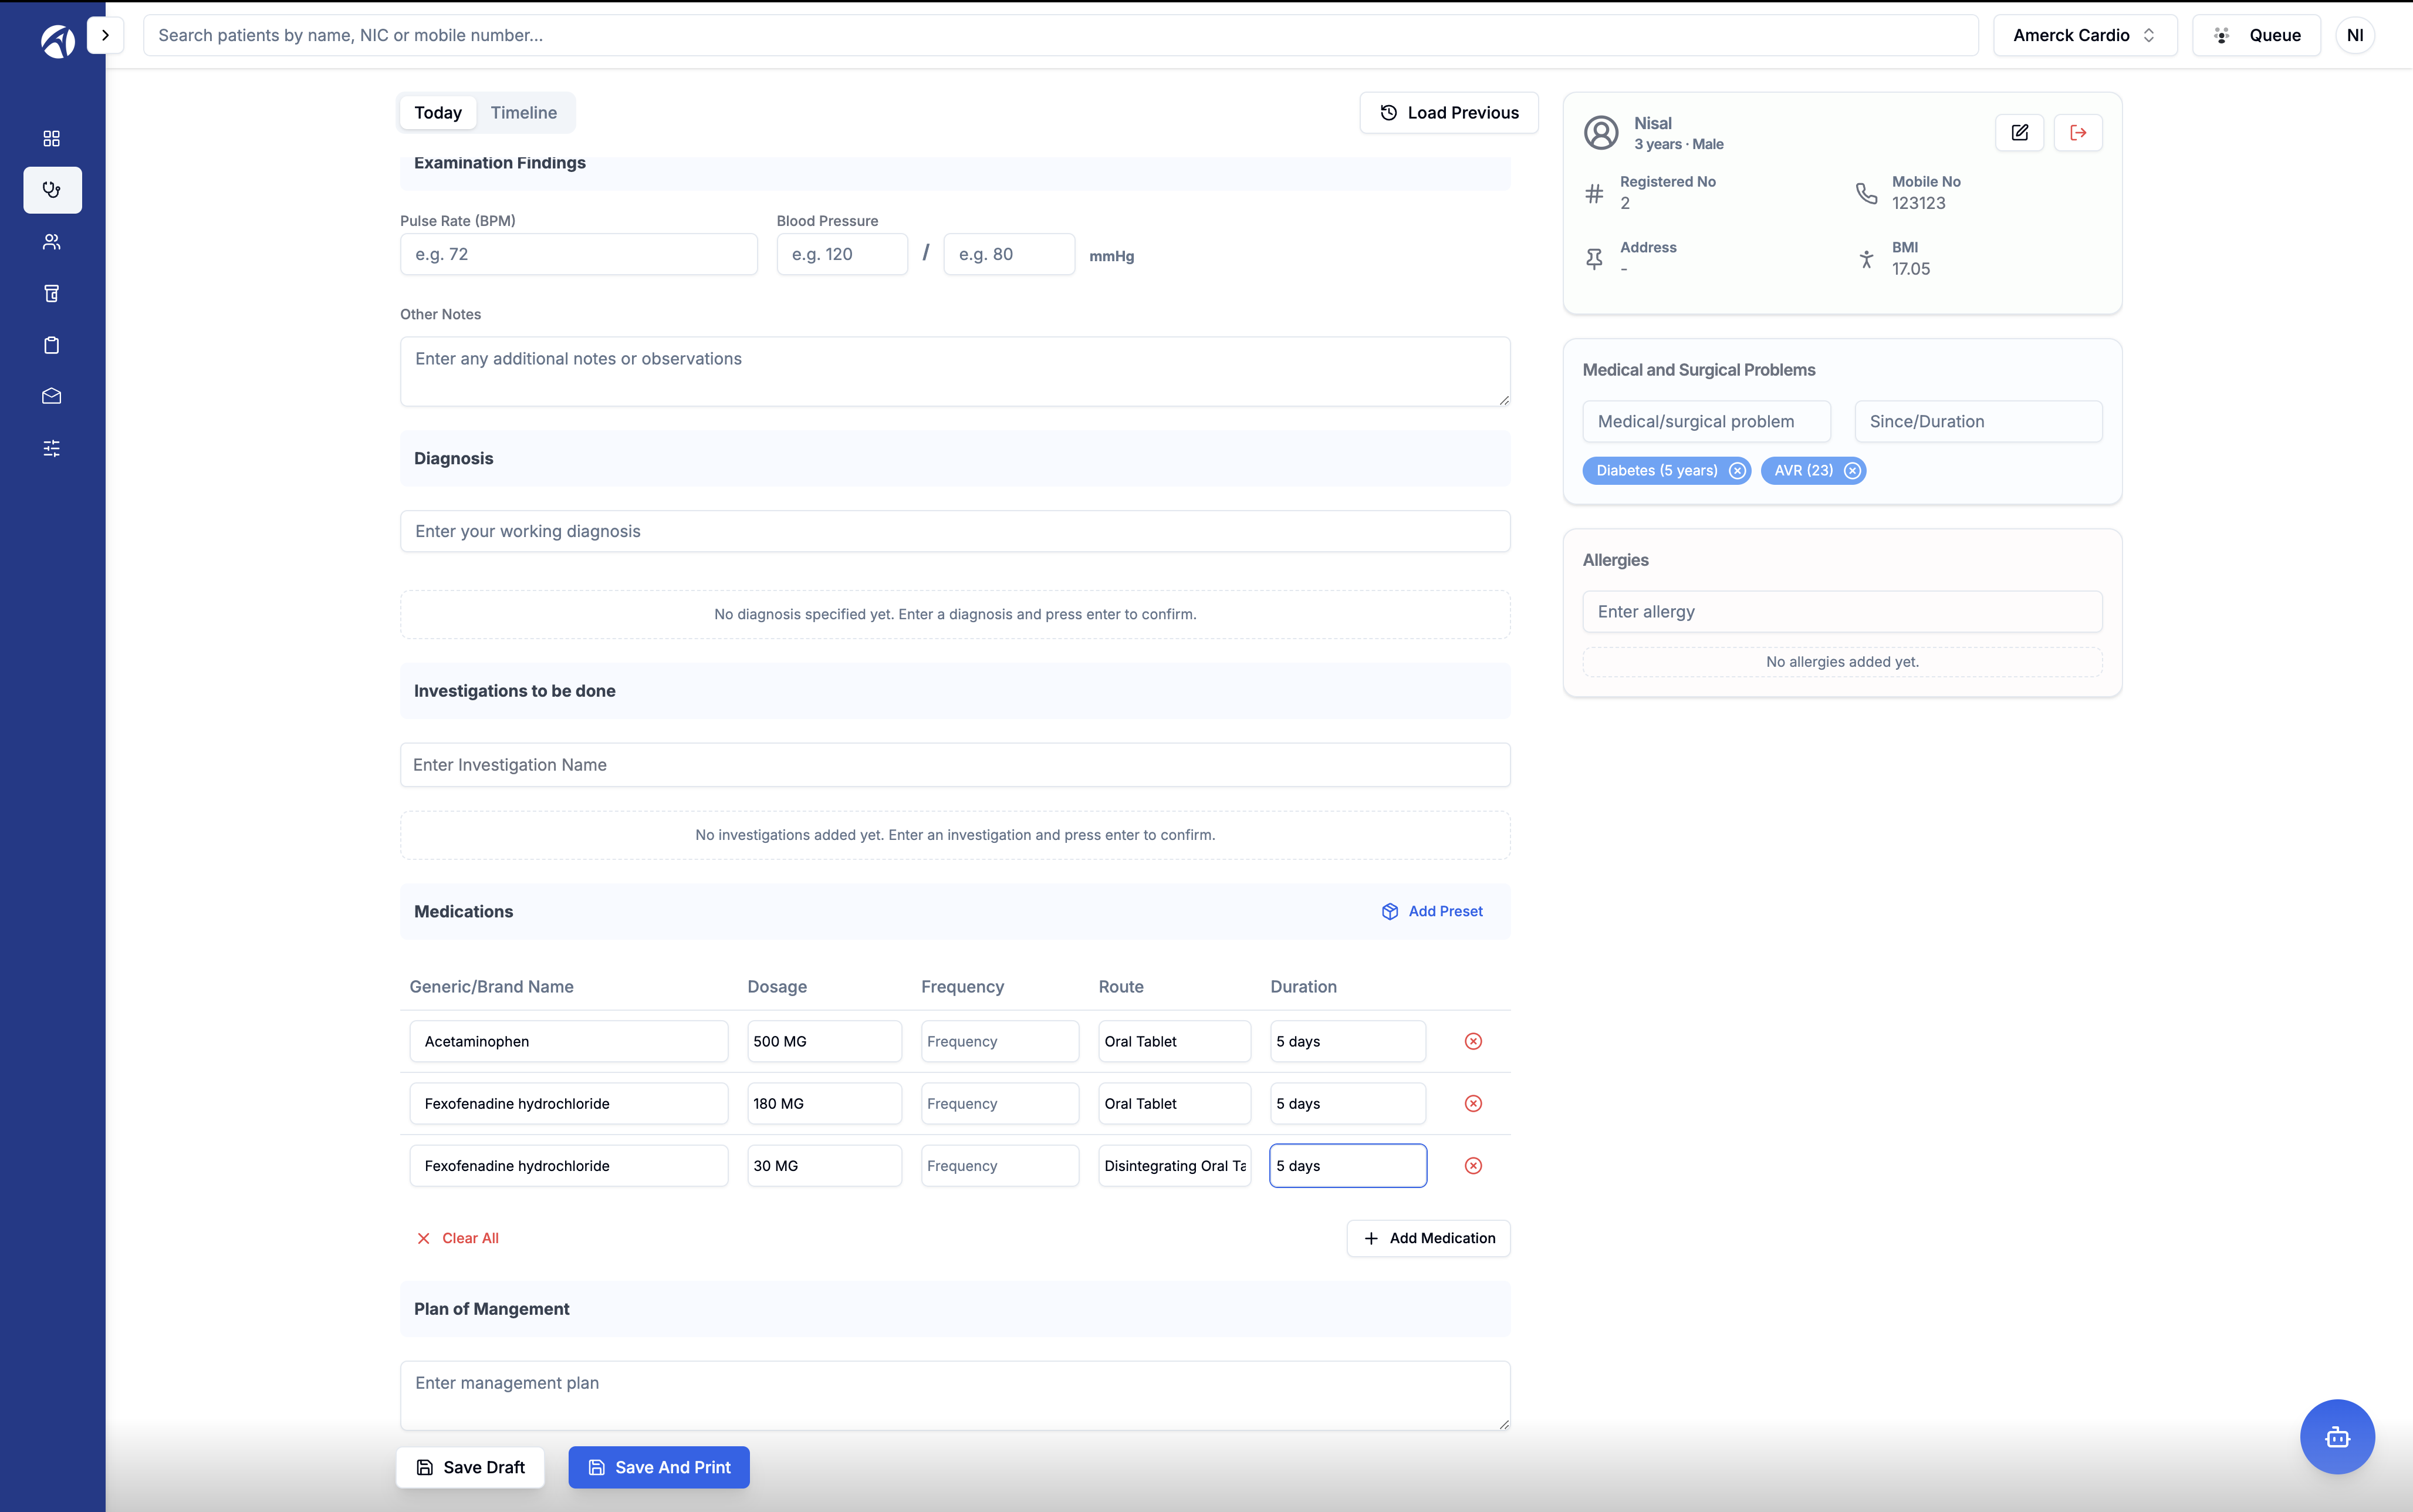
Task: Click the red exit patient icon
Action: tap(2078, 132)
